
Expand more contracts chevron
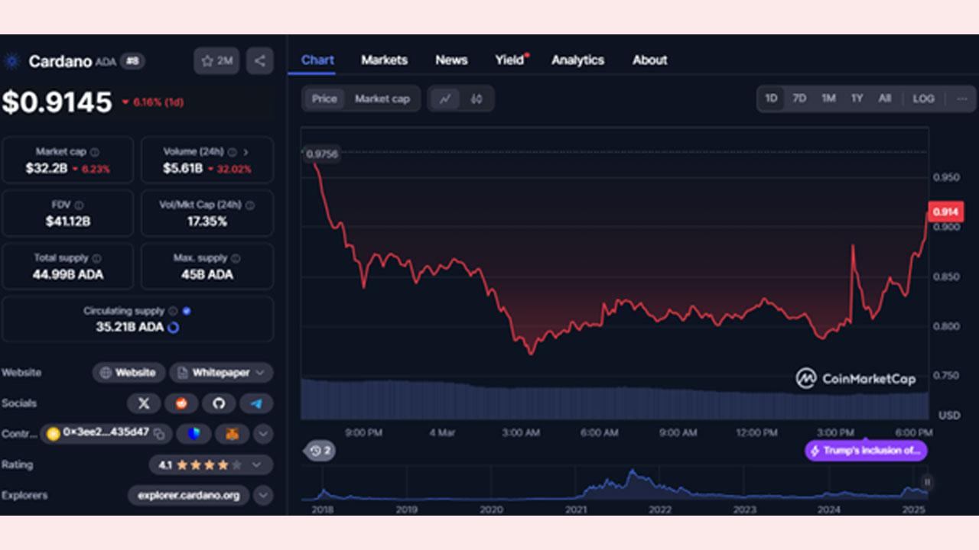point(263,434)
